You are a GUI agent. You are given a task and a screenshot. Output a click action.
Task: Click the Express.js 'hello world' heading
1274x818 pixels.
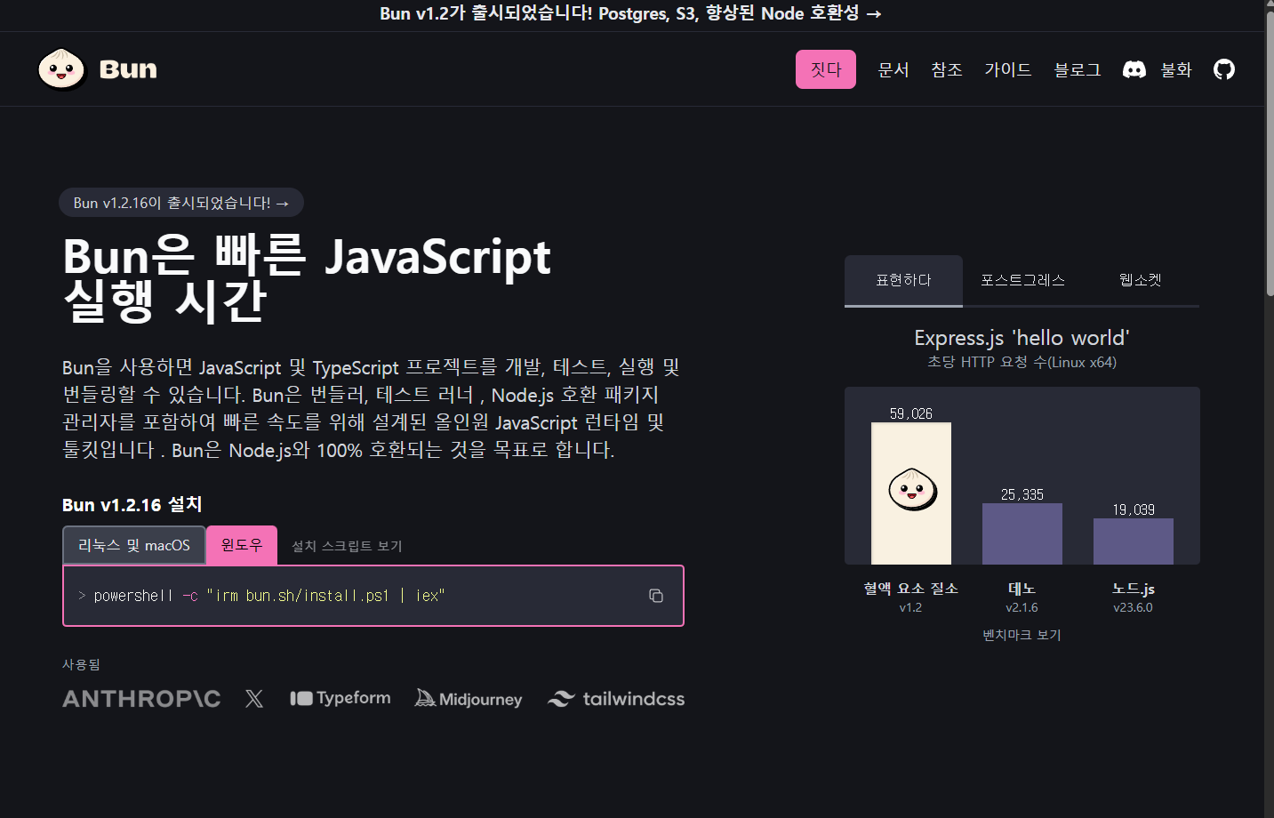1022,338
